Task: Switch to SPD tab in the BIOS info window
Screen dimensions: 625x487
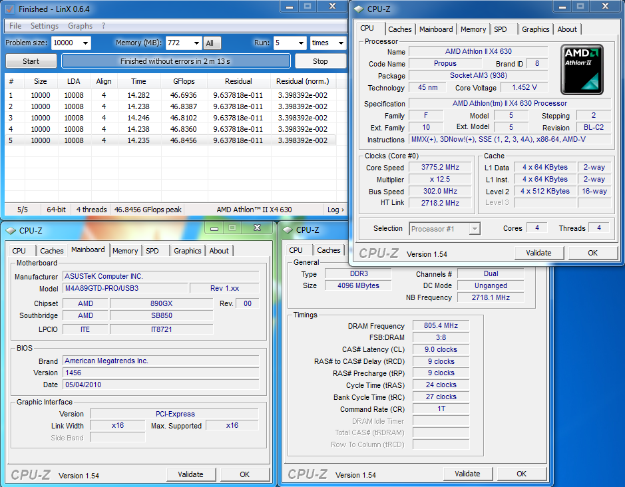Action: point(152,251)
